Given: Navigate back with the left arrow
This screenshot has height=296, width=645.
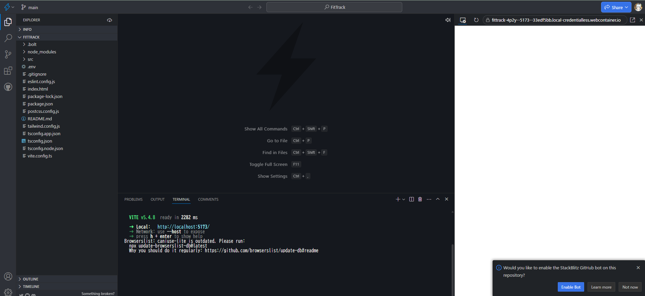Looking at the screenshot, I should pyautogui.click(x=250, y=7).
